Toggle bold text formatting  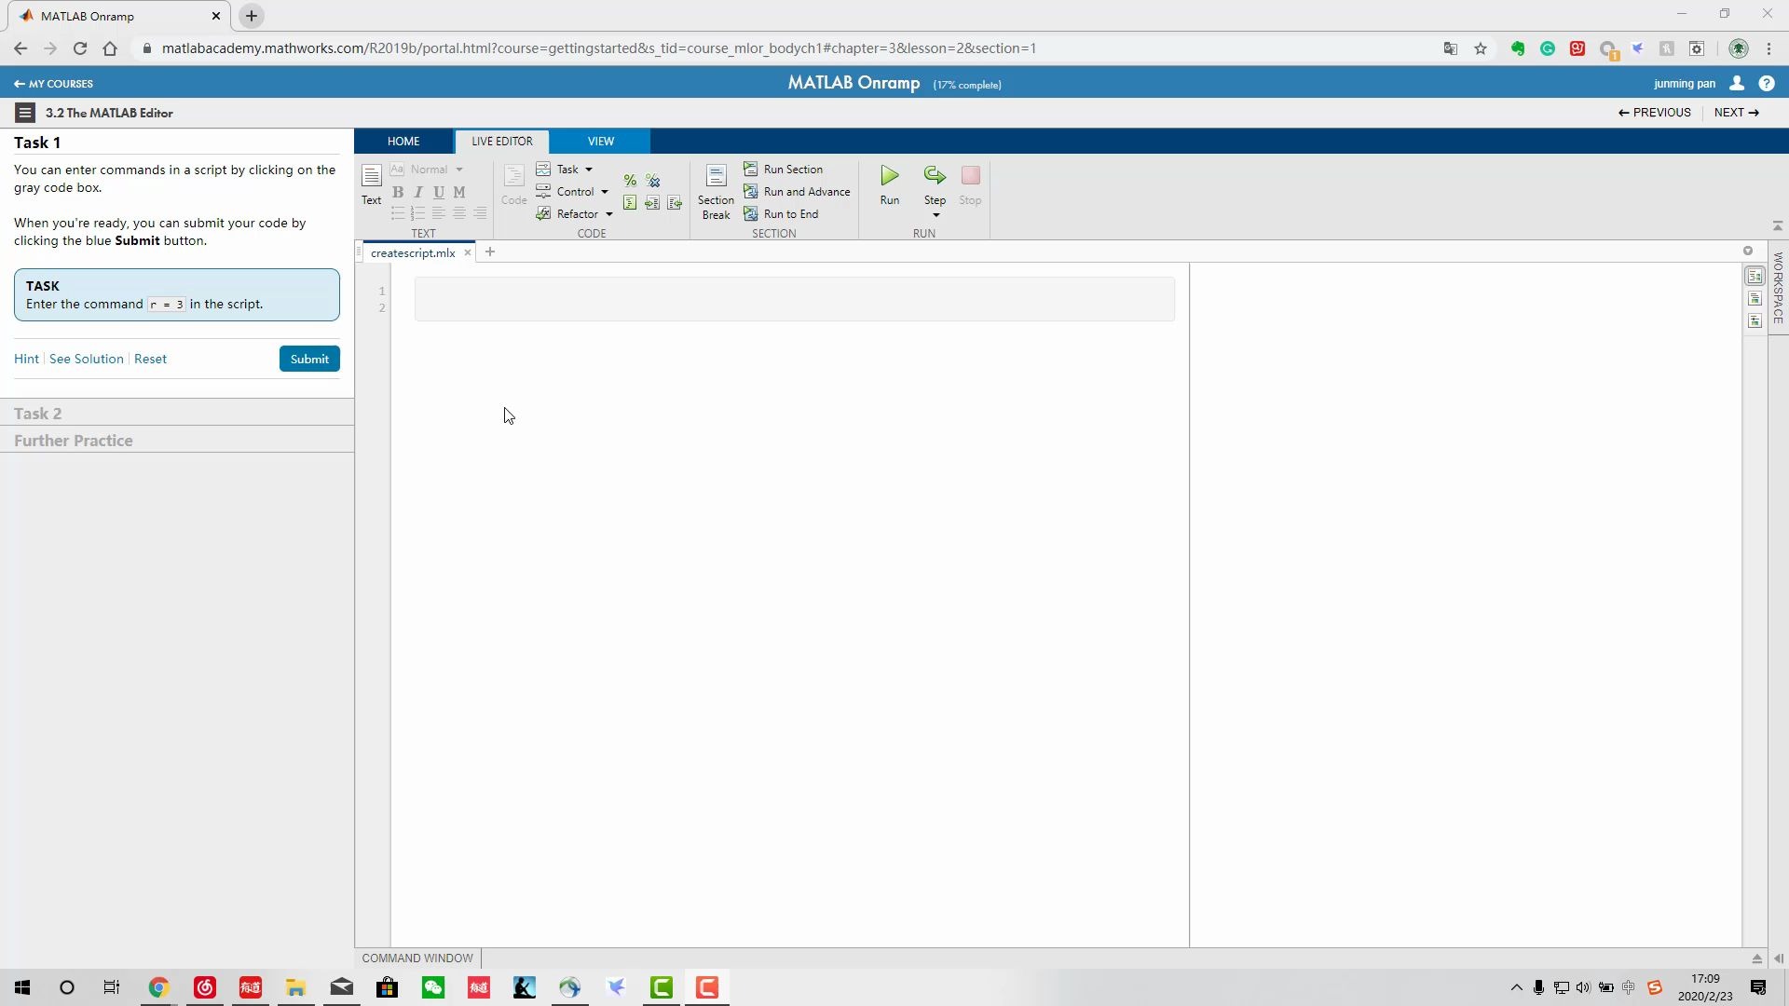click(398, 192)
